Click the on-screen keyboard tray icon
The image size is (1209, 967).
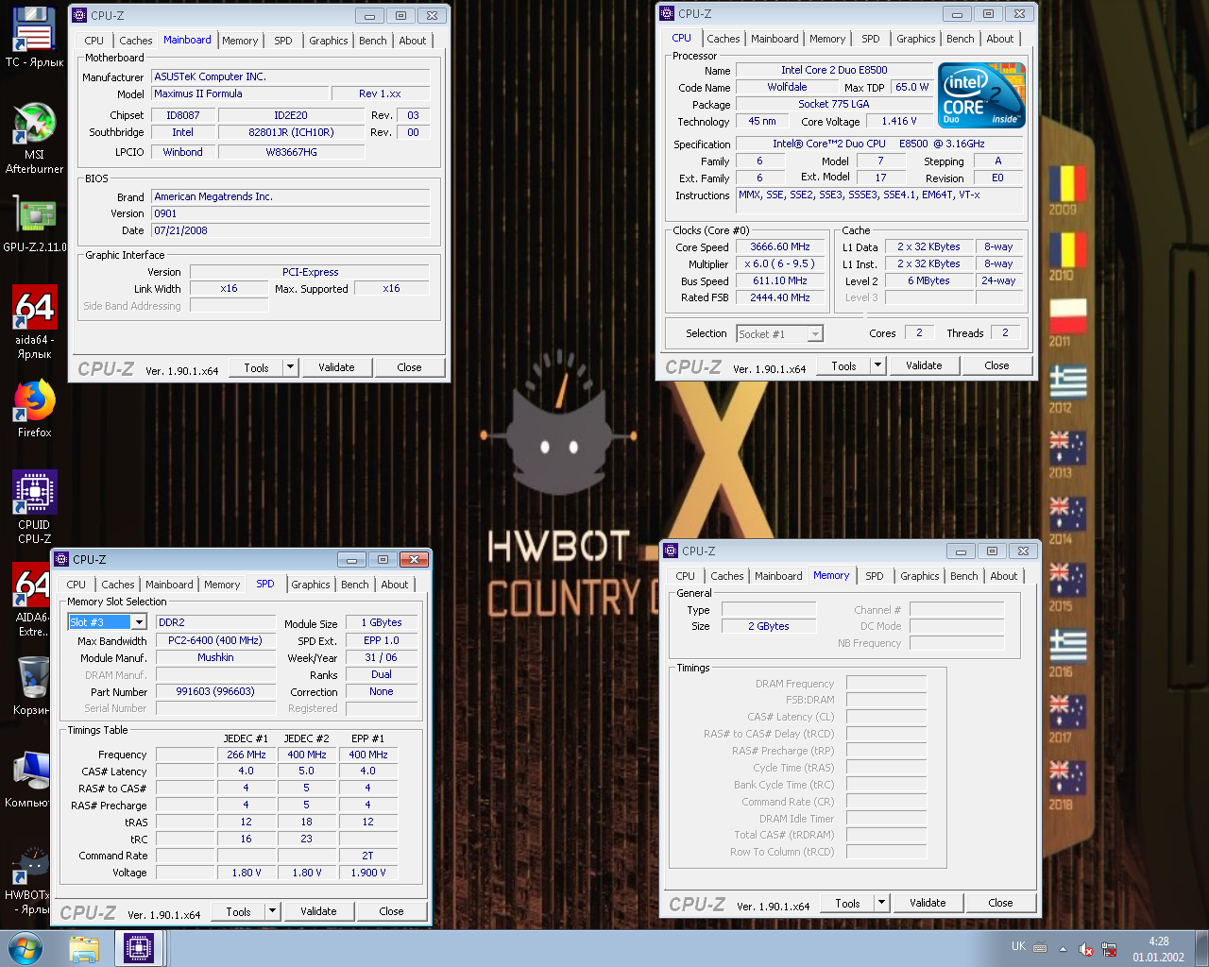pyautogui.click(x=1040, y=947)
